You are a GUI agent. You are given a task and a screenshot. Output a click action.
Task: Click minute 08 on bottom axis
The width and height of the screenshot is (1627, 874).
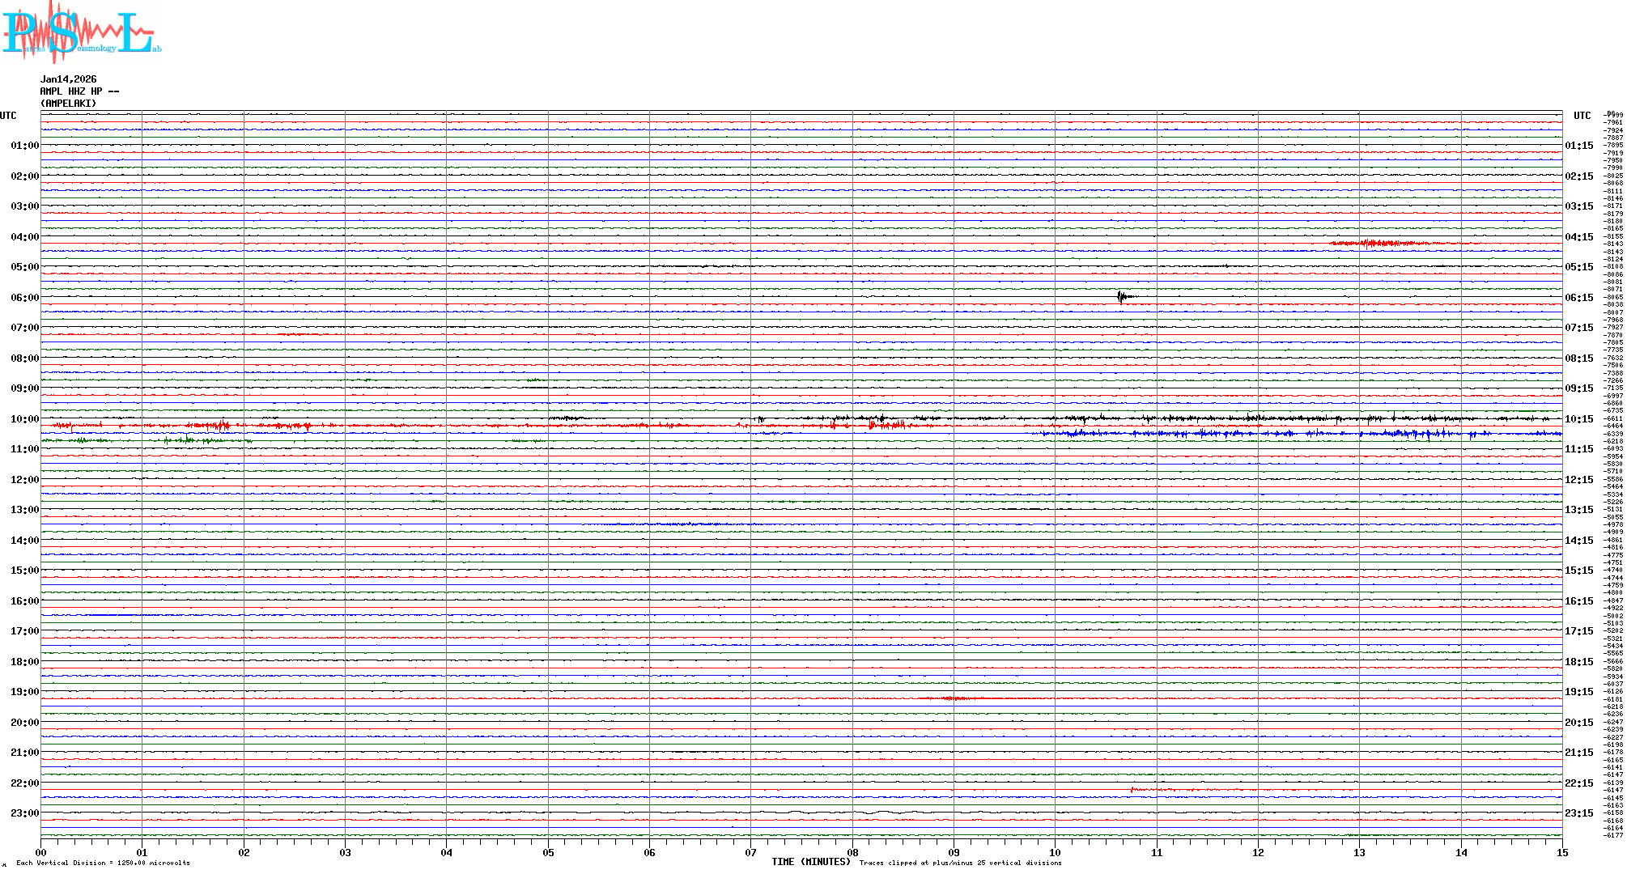[x=852, y=852]
